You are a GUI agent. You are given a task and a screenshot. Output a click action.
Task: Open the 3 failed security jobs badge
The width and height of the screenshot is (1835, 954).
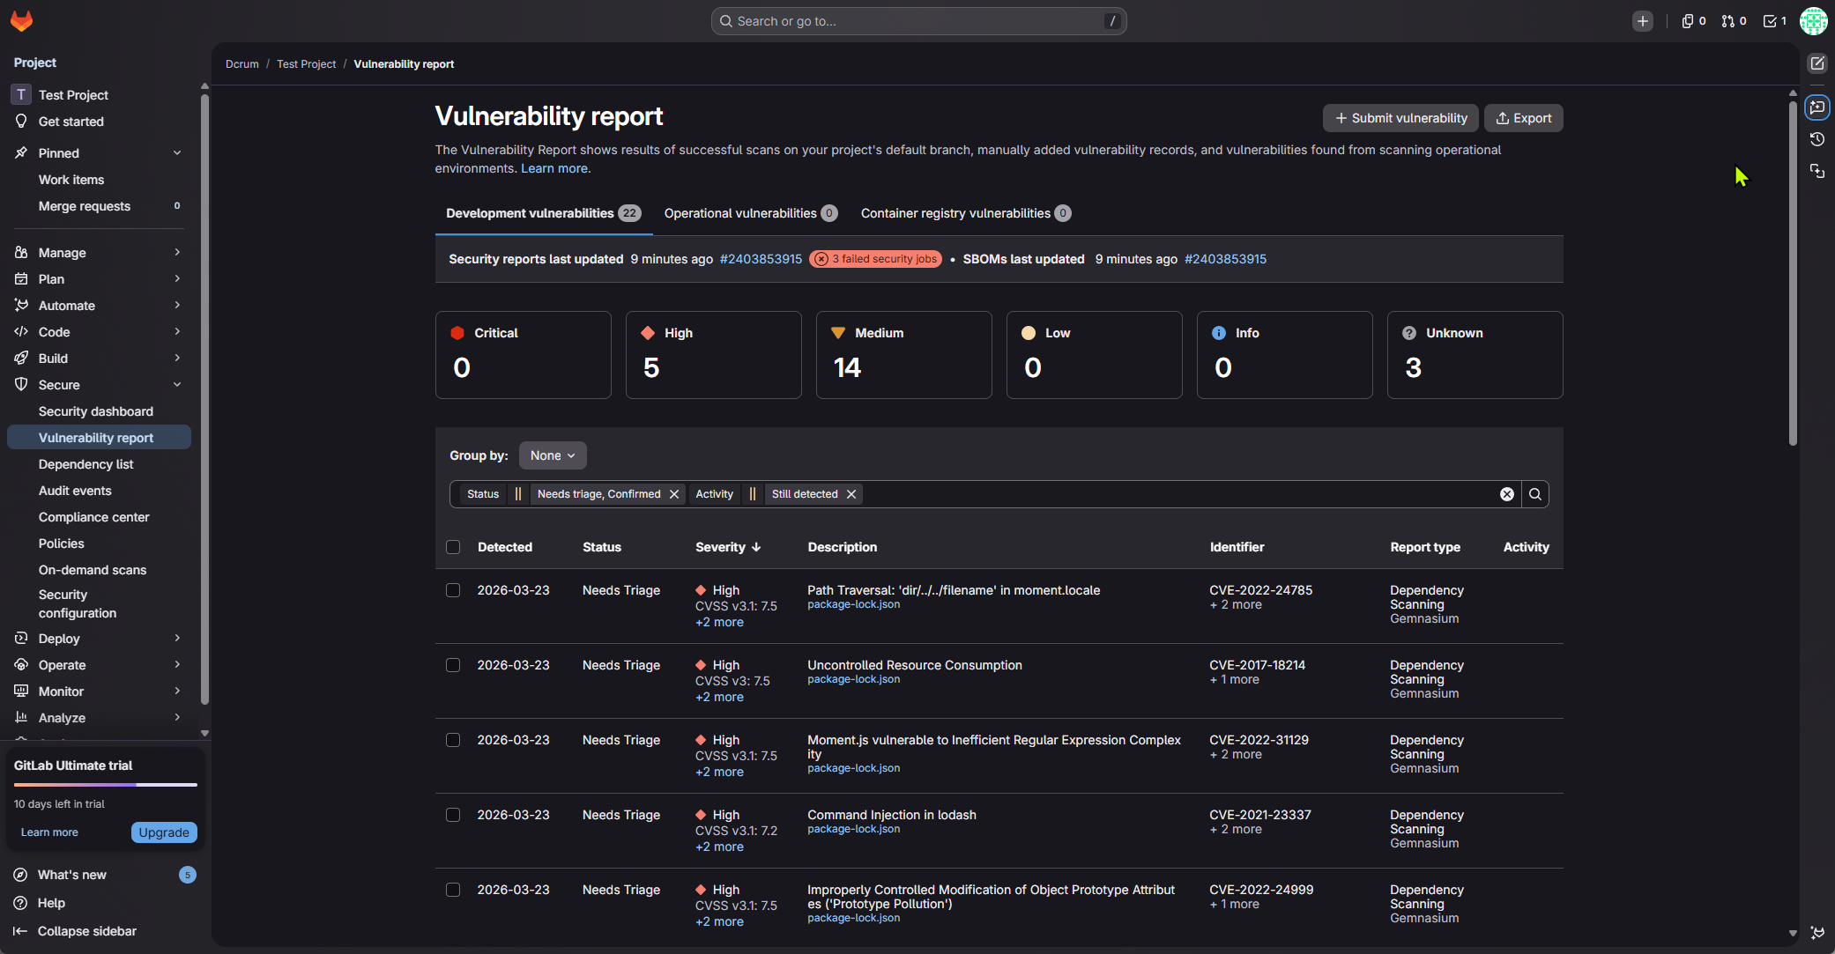pos(875,259)
